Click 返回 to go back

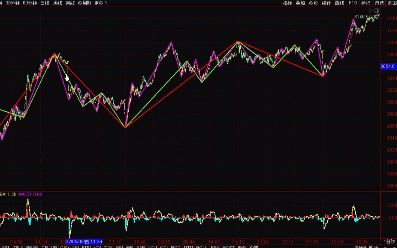click(392, 3)
